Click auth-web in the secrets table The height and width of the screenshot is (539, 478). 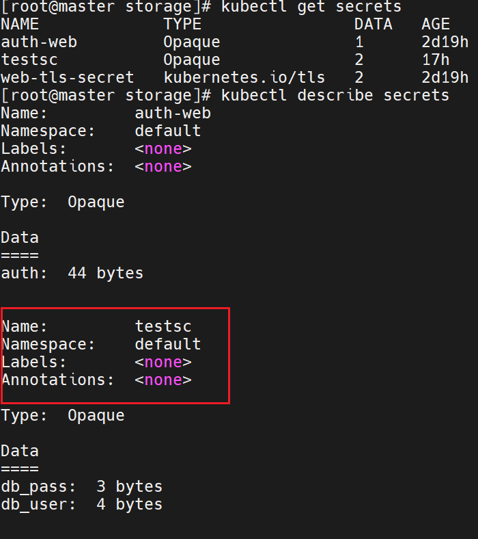pos(39,42)
